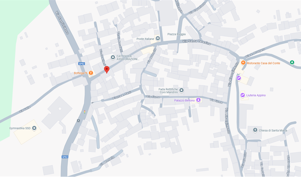Open the Chiesa di Santa Marta church icon
This screenshot has height=177, width=301.
tap(255, 130)
